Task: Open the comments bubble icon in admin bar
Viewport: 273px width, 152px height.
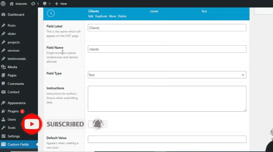Action: click(x=45, y=4)
